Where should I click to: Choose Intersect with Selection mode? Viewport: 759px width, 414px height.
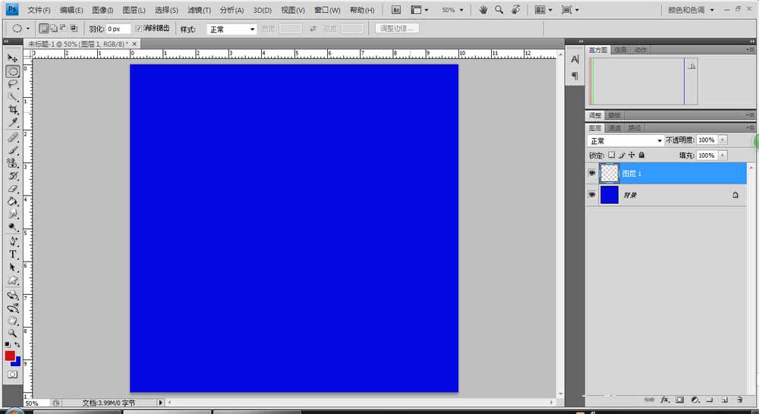click(74, 29)
